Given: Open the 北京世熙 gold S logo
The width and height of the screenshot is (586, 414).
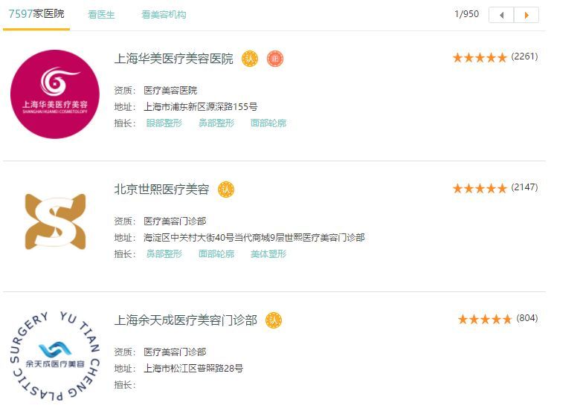Looking at the screenshot, I should click(55, 221).
